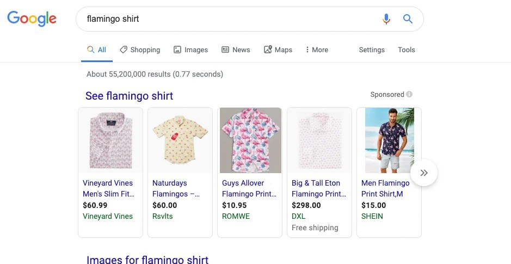
Task: Open the Images for flamingo shirt link
Action: tap(147, 260)
